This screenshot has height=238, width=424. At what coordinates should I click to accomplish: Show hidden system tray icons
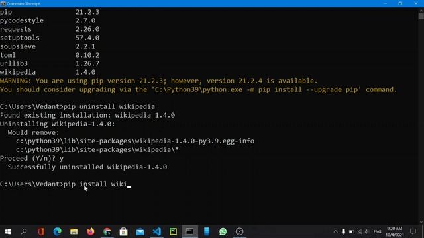click(336, 231)
